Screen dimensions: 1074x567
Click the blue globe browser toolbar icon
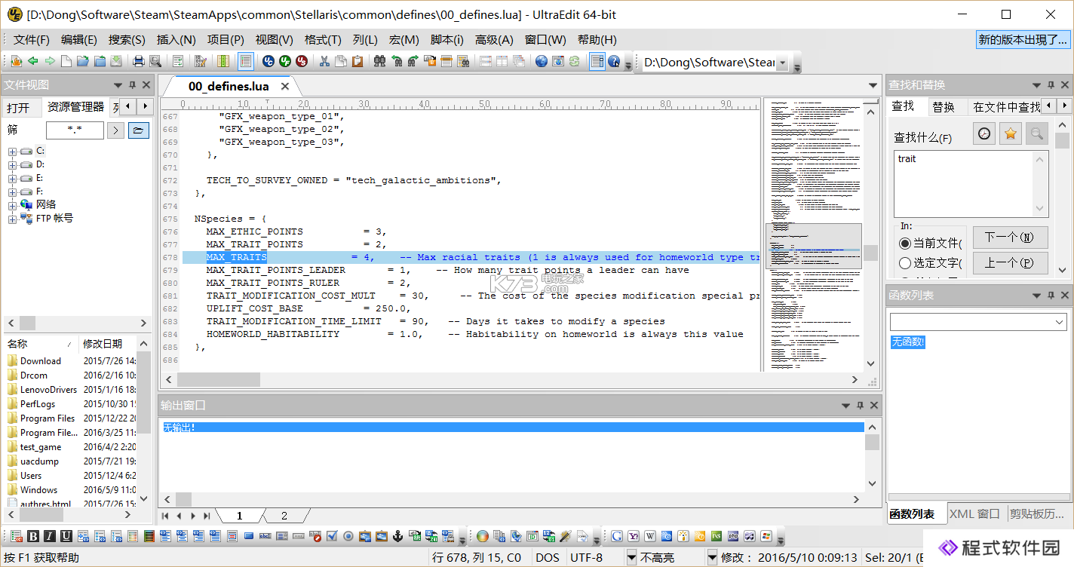(542, 62)
